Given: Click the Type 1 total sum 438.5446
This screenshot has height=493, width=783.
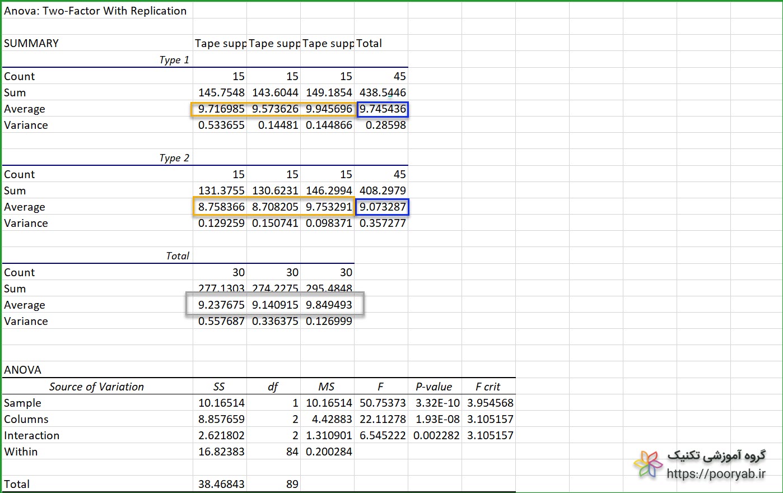Looking at the screenshot, I should tap(383, 93).
